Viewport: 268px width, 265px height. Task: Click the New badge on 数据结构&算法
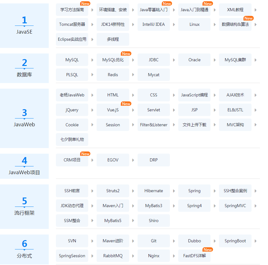click(x=248, y=18)
